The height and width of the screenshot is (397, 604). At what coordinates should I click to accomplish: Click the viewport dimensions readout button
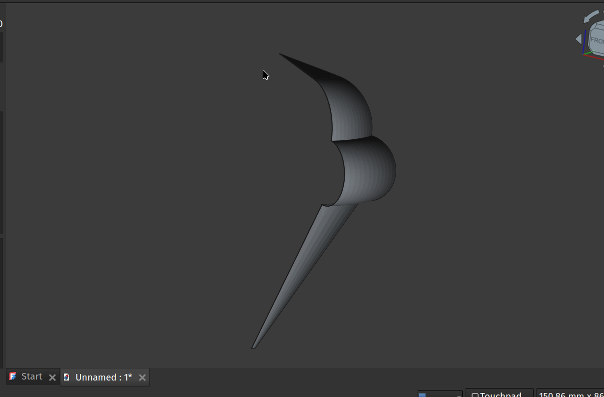click(571, 394)
